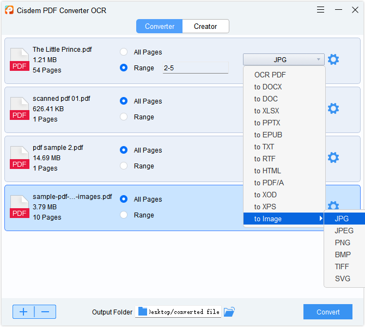Edit the page range field 2-5
This screenshot has width=365, height=327.
pos(196,68)
